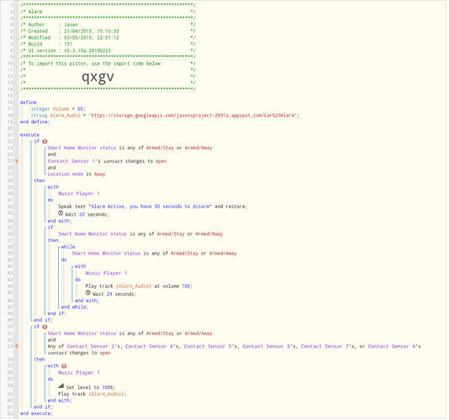Click the red badge next to 'with' on line 55

click(64, 367)
